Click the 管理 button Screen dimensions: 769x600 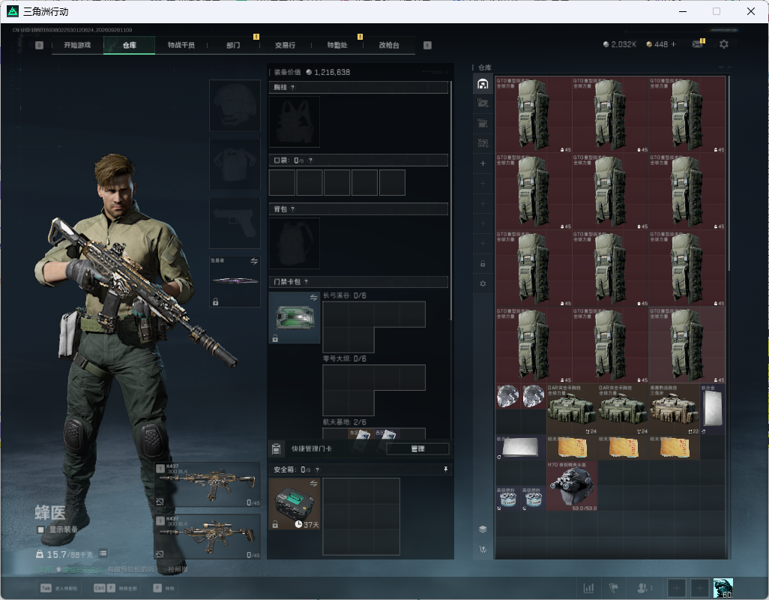click(417, 448)
